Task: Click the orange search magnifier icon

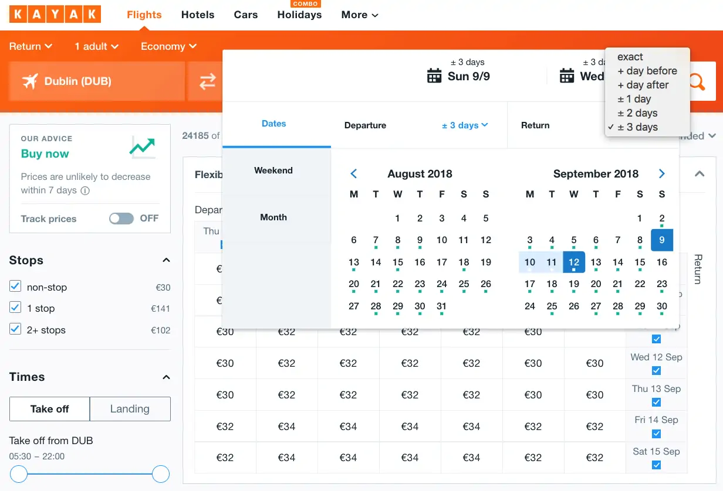Action: pos(697,82)
